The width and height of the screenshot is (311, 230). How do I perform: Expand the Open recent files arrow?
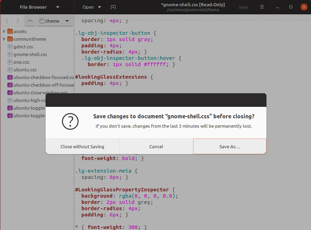(x=99, y=7)
